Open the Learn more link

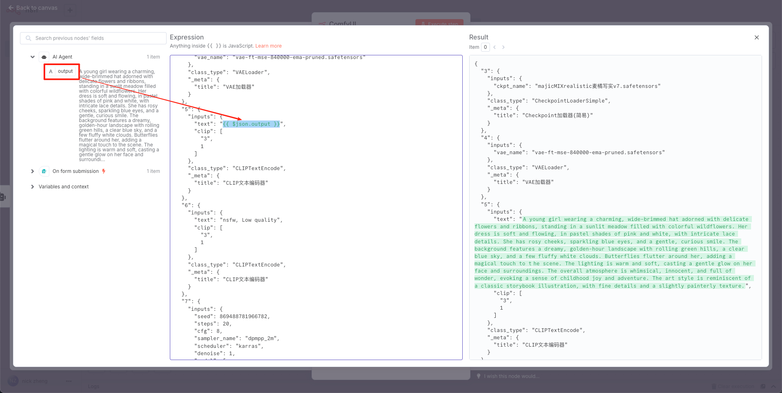[x=268, y=46]
